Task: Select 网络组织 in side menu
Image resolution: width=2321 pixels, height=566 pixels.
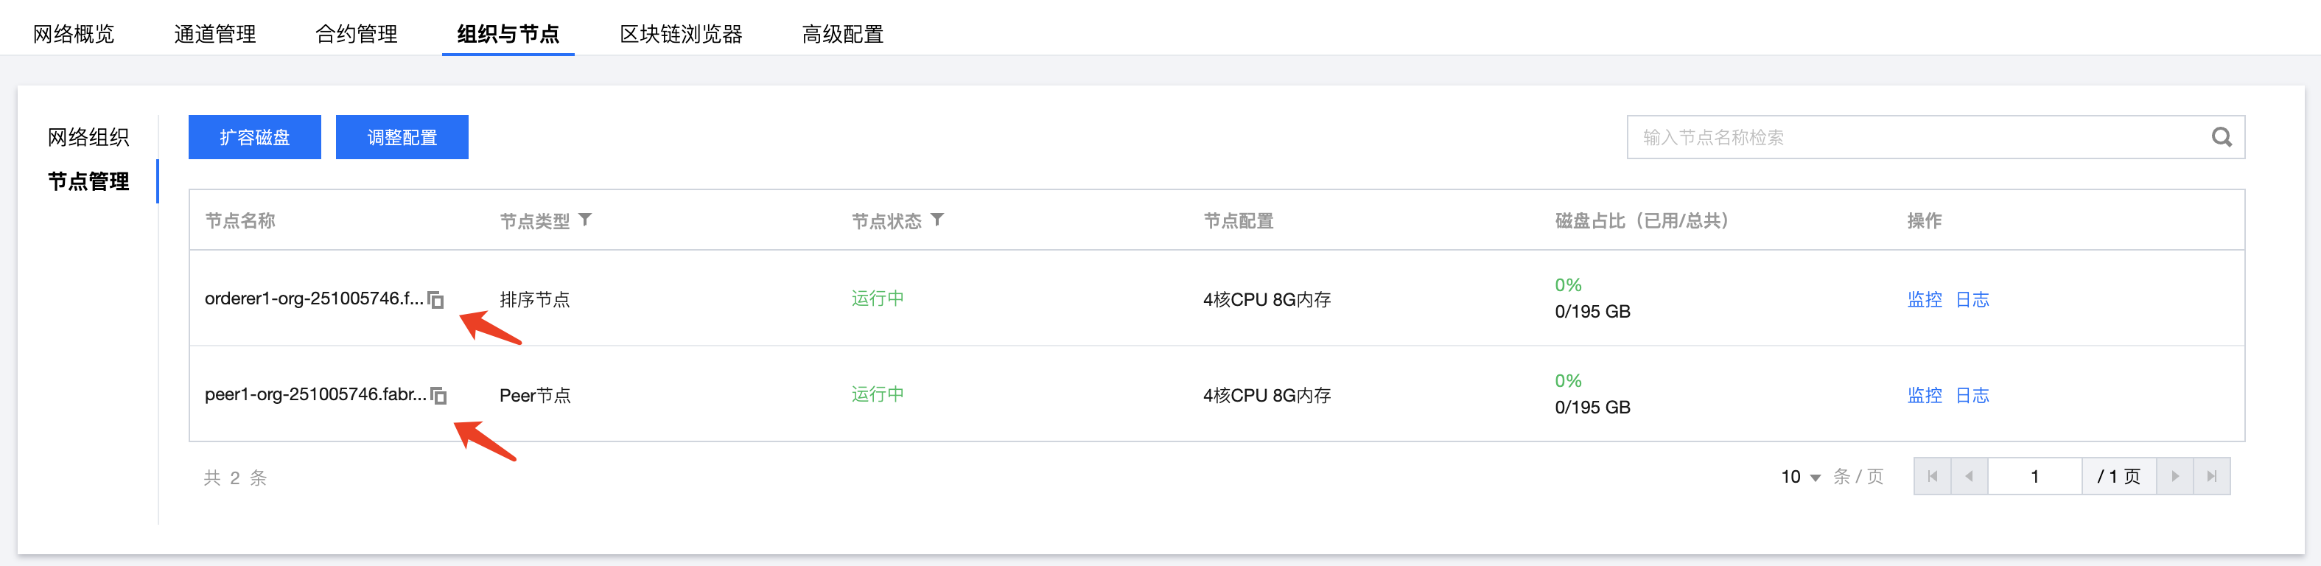Action: (88, 137)
